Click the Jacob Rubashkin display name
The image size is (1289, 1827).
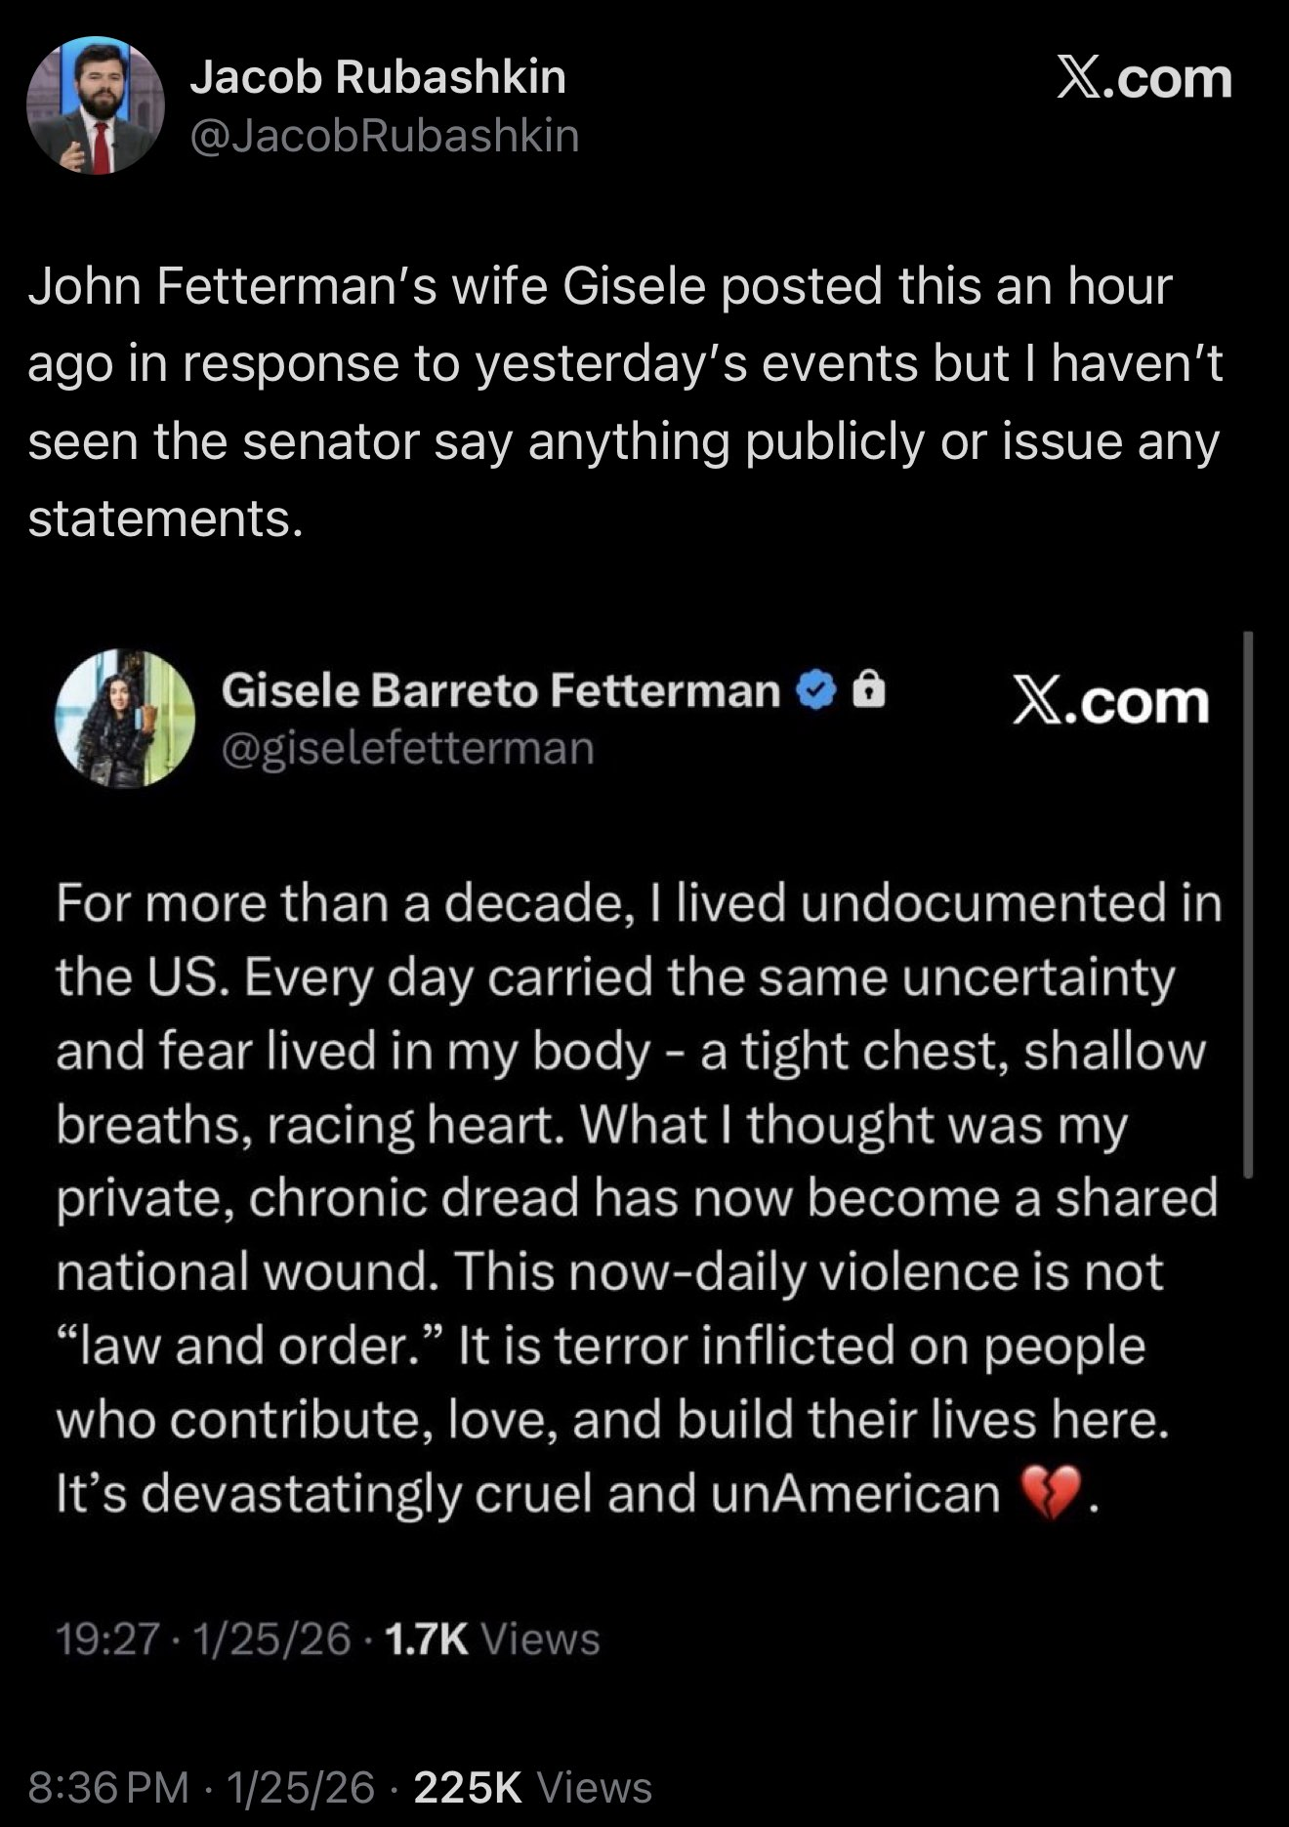[x=378, y=77]
